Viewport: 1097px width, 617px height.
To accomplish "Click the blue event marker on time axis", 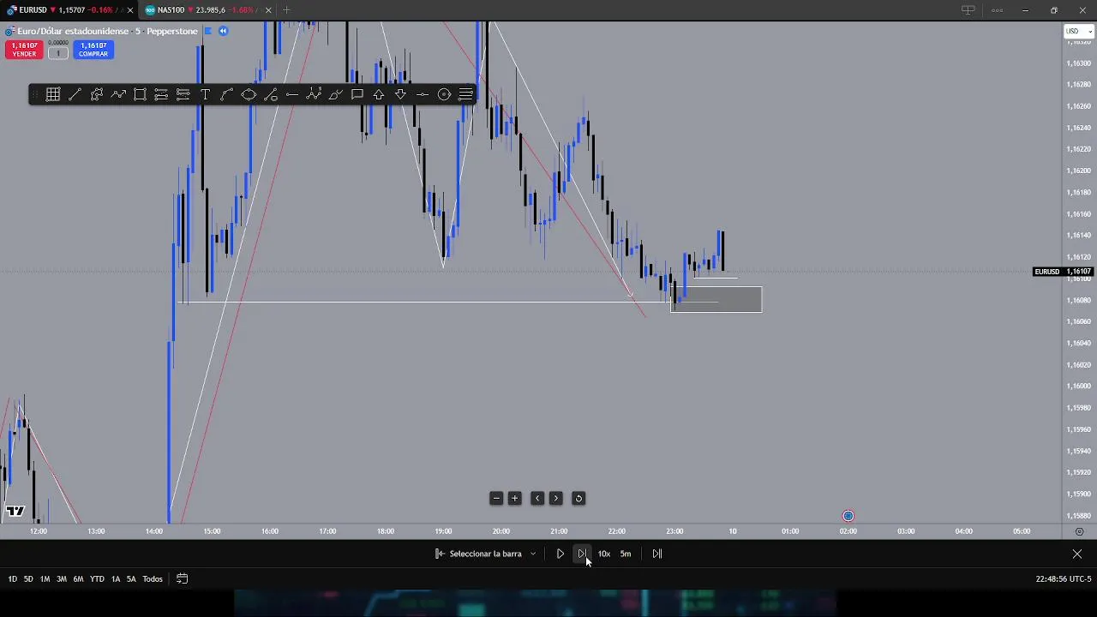I will pos(848,516).
